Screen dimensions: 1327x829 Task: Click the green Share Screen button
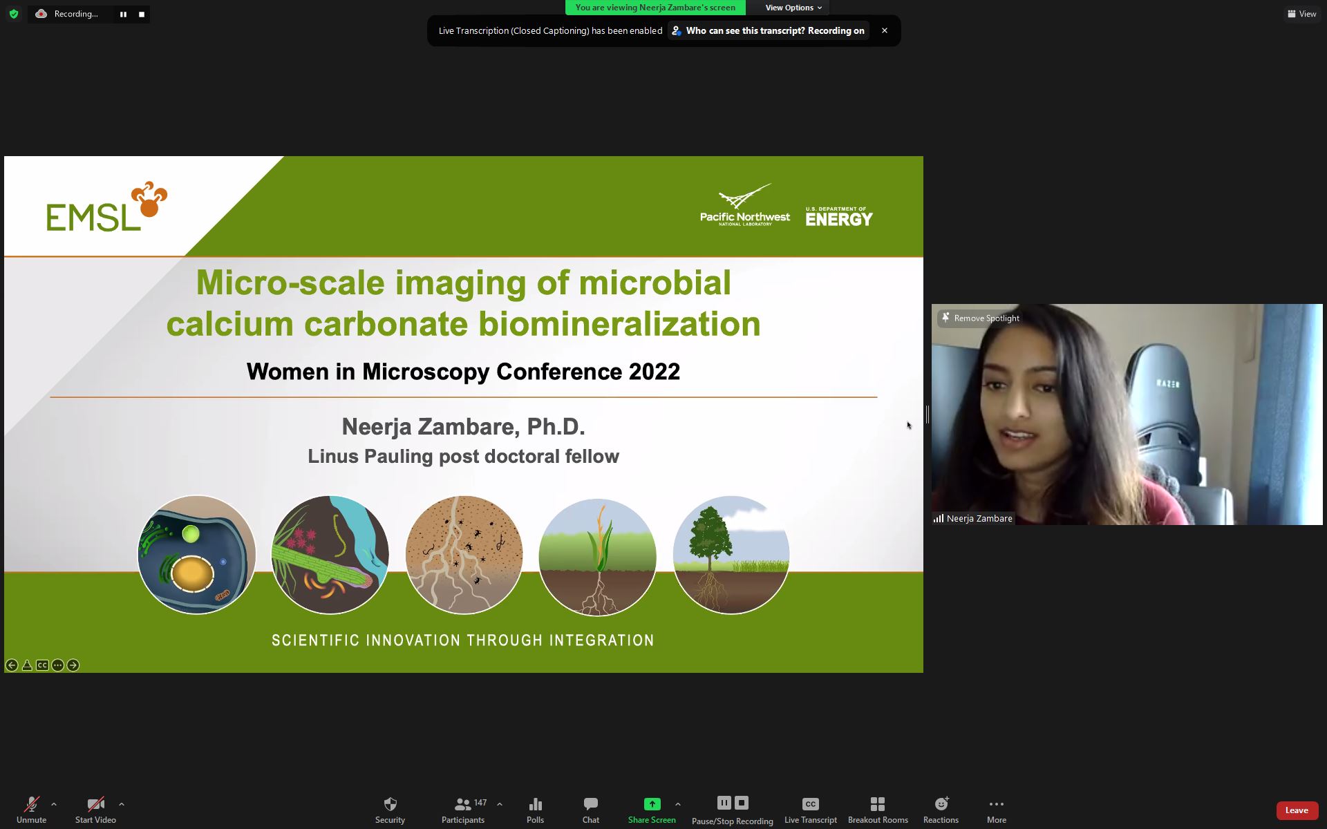pyautogui.click(x=652, y=810)
